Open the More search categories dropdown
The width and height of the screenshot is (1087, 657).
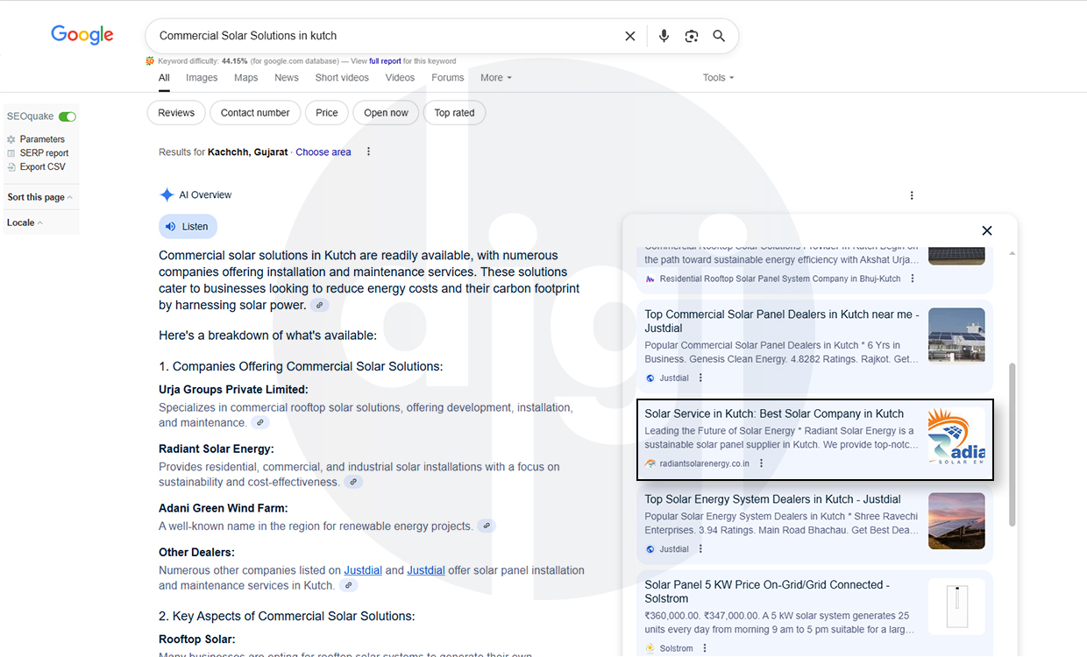(x=495, y=78)
